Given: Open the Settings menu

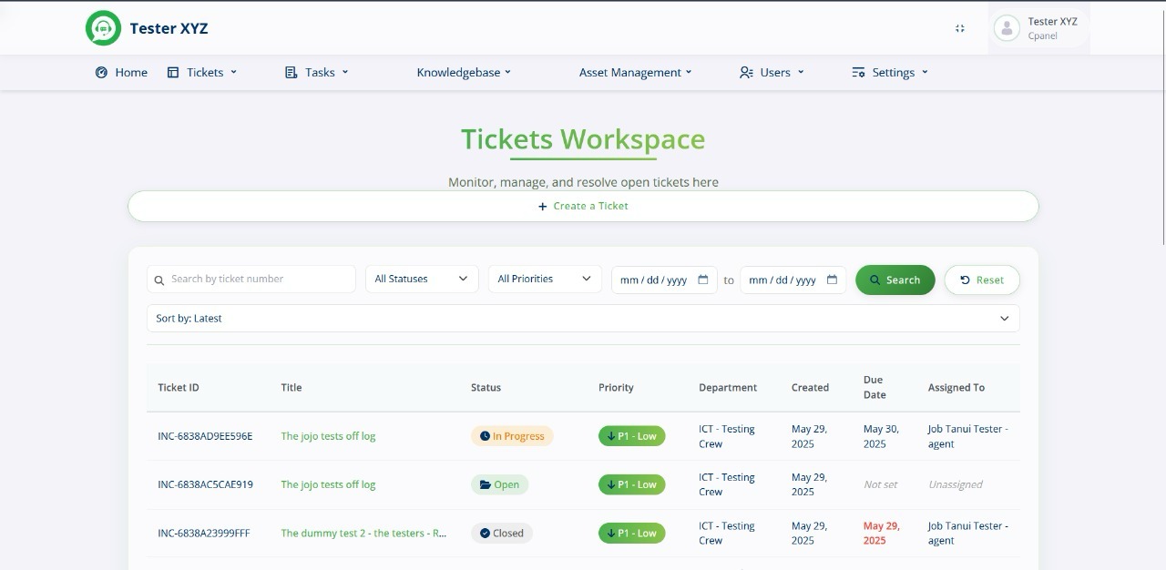Looking at the screenshot, I should click(x=890, y=72).
